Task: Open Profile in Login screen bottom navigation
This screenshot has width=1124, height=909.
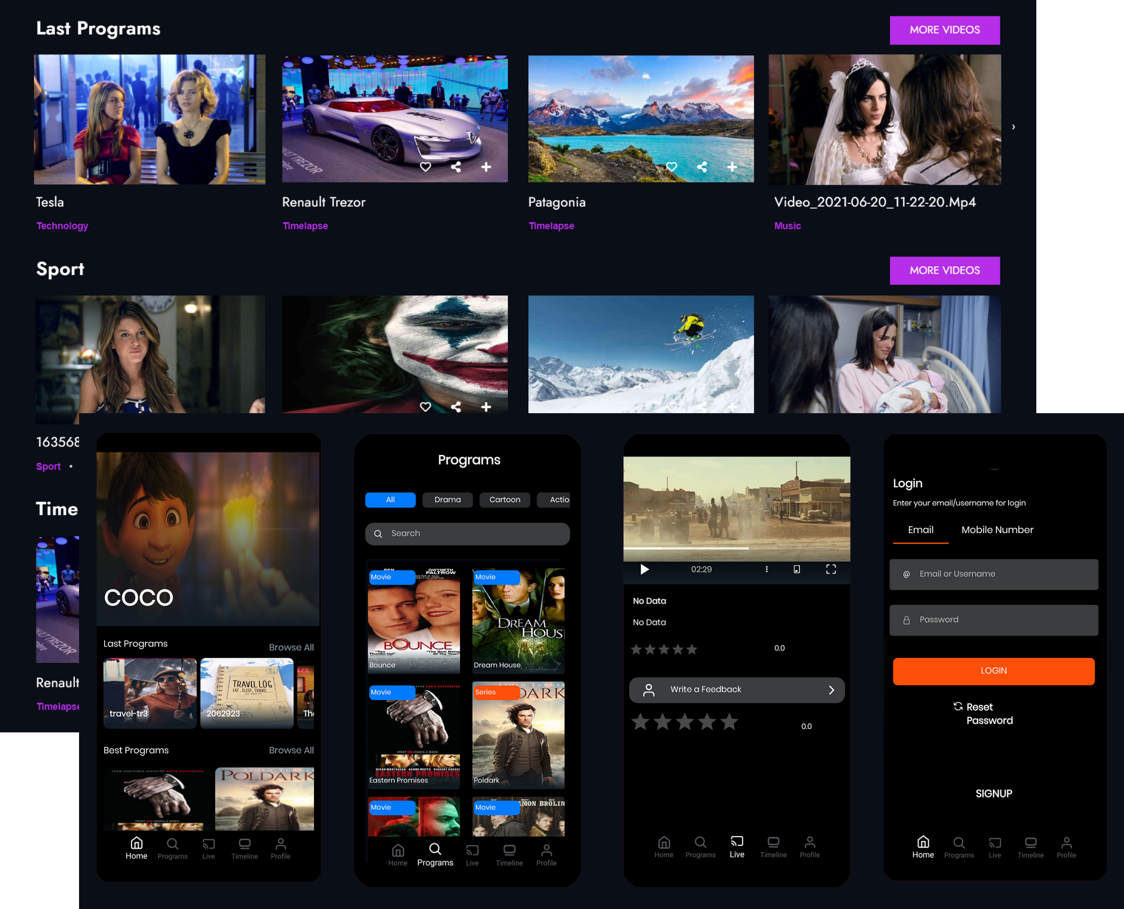Action: coord(1066,847)
